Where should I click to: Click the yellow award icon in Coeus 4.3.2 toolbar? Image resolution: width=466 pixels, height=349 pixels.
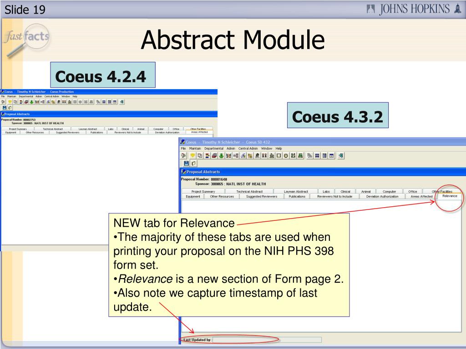192,155
